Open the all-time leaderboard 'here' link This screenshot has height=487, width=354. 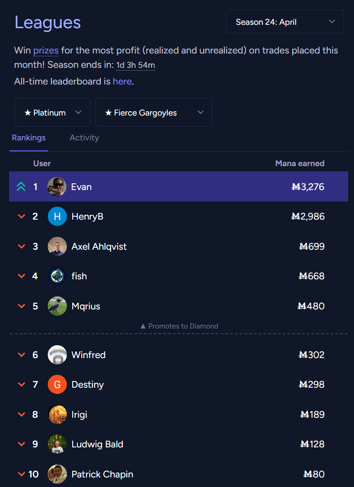[x=122, y=82]
